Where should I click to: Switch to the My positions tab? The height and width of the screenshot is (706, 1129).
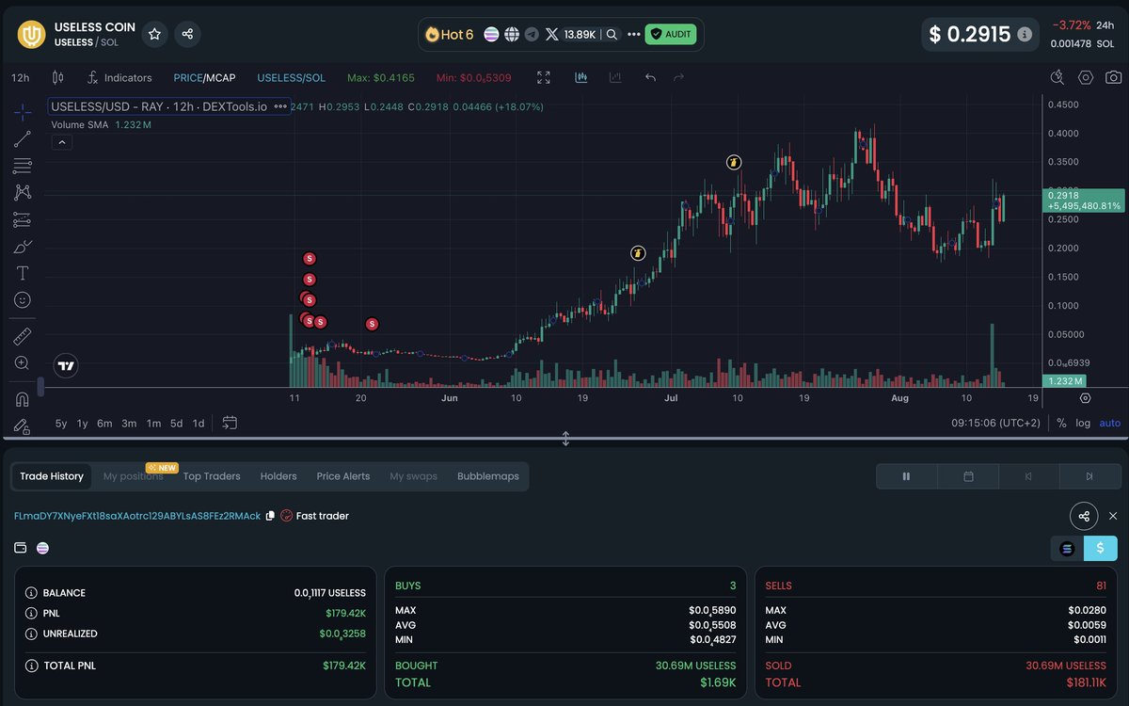click(133, 476)
